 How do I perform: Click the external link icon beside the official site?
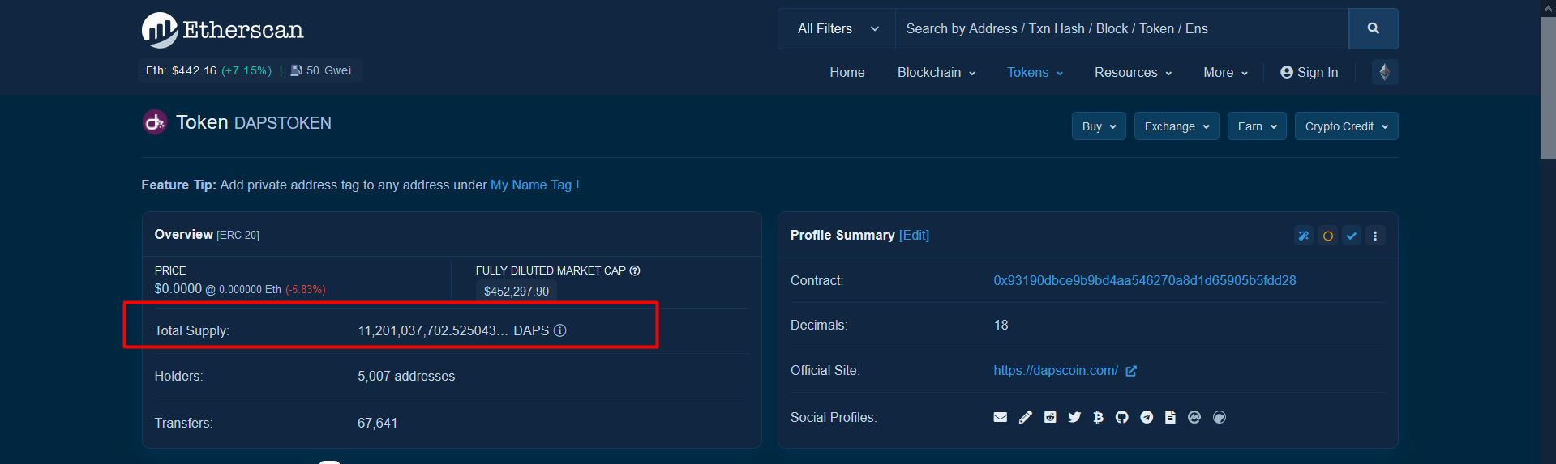(x=1131, y=371)
